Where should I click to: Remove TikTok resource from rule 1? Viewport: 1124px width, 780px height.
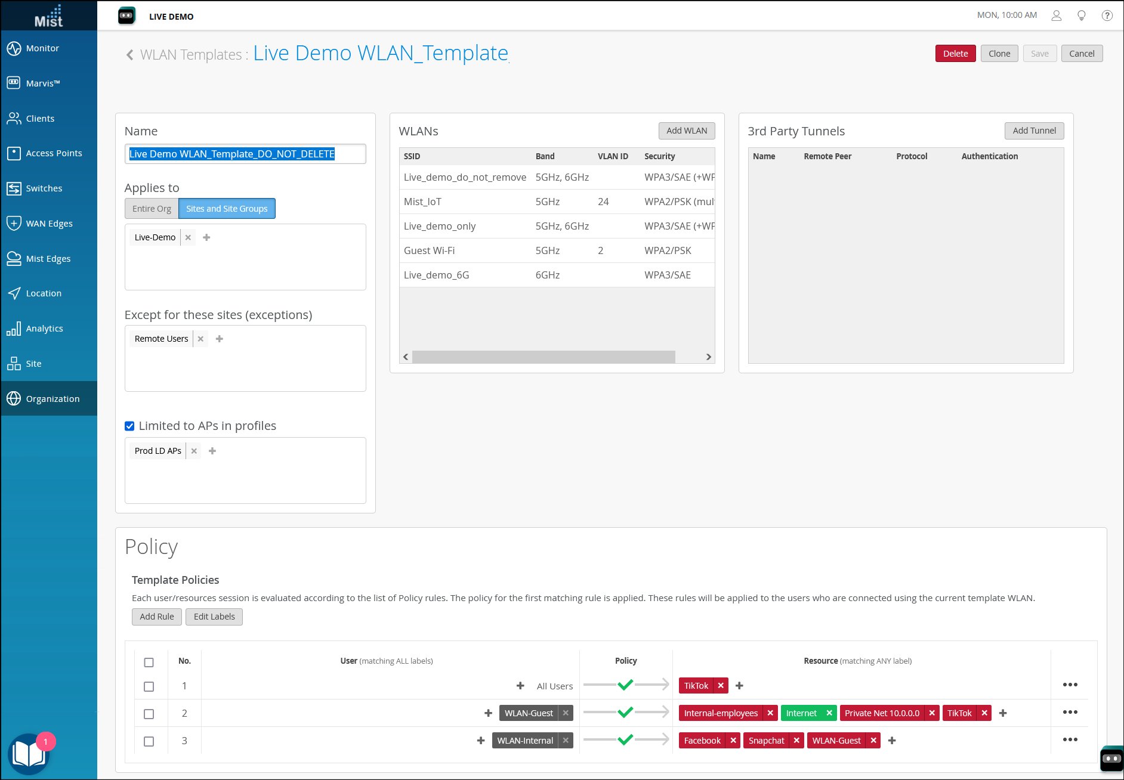pyautogui.click(x=721, y=686)
